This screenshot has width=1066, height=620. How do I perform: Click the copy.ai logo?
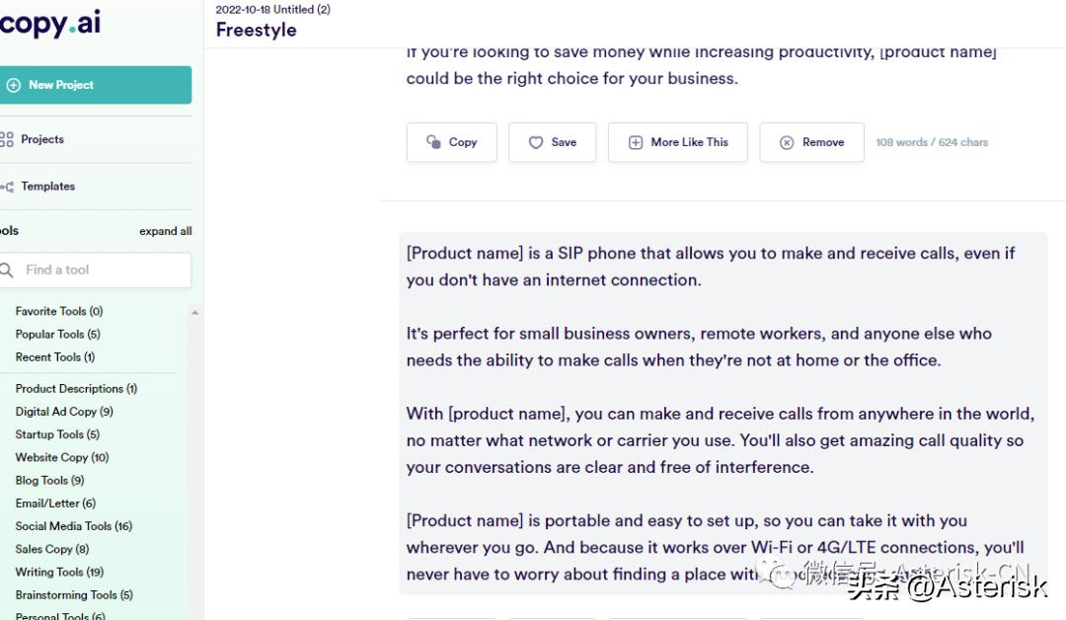(50, 24)
